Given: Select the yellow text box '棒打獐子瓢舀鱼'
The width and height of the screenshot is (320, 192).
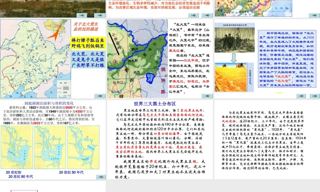Looking at the screenshot, I should [x=88, y=43].
